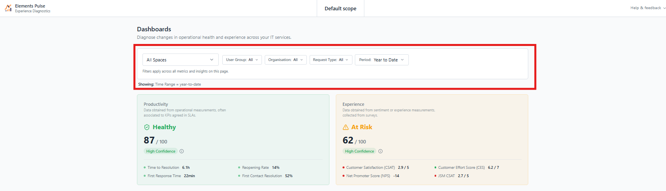This screenshot has width=666, height=191.
Task: Click the Productivity confidence info icon
Action: coord(182,151)
